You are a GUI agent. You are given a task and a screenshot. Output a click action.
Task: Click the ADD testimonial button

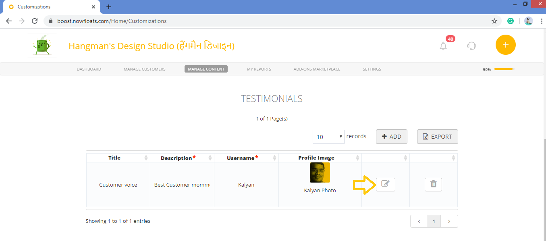click(x=391, y=137)
